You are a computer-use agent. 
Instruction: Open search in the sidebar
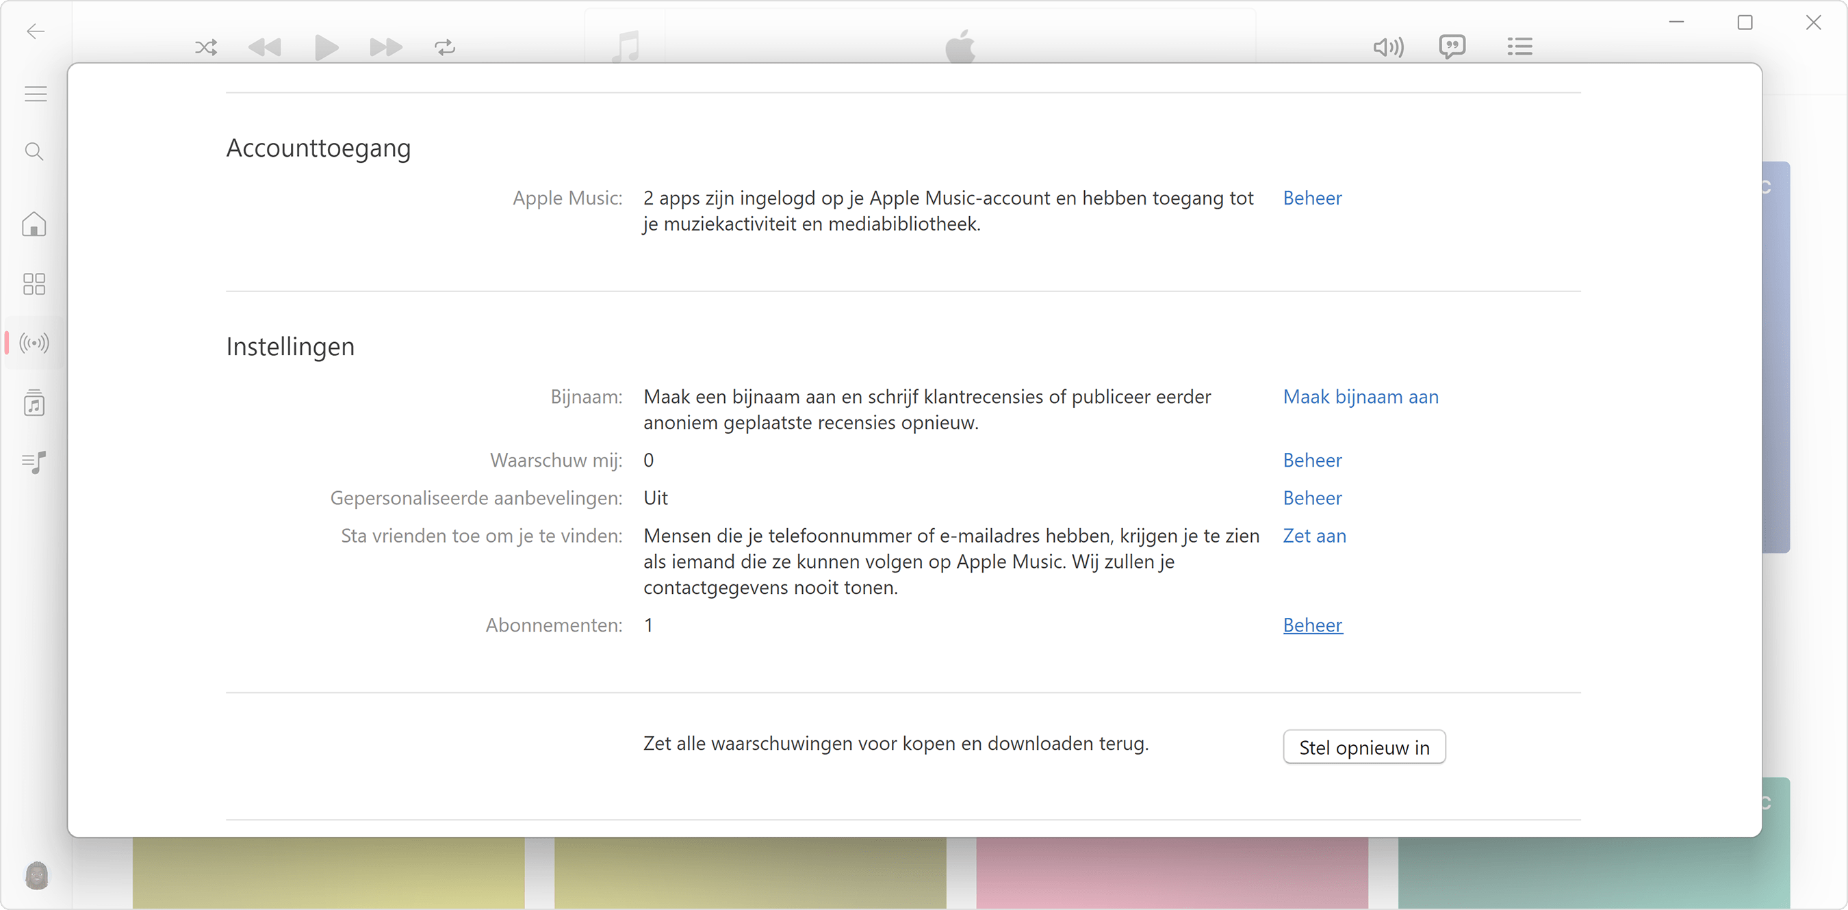pos(33,151)
